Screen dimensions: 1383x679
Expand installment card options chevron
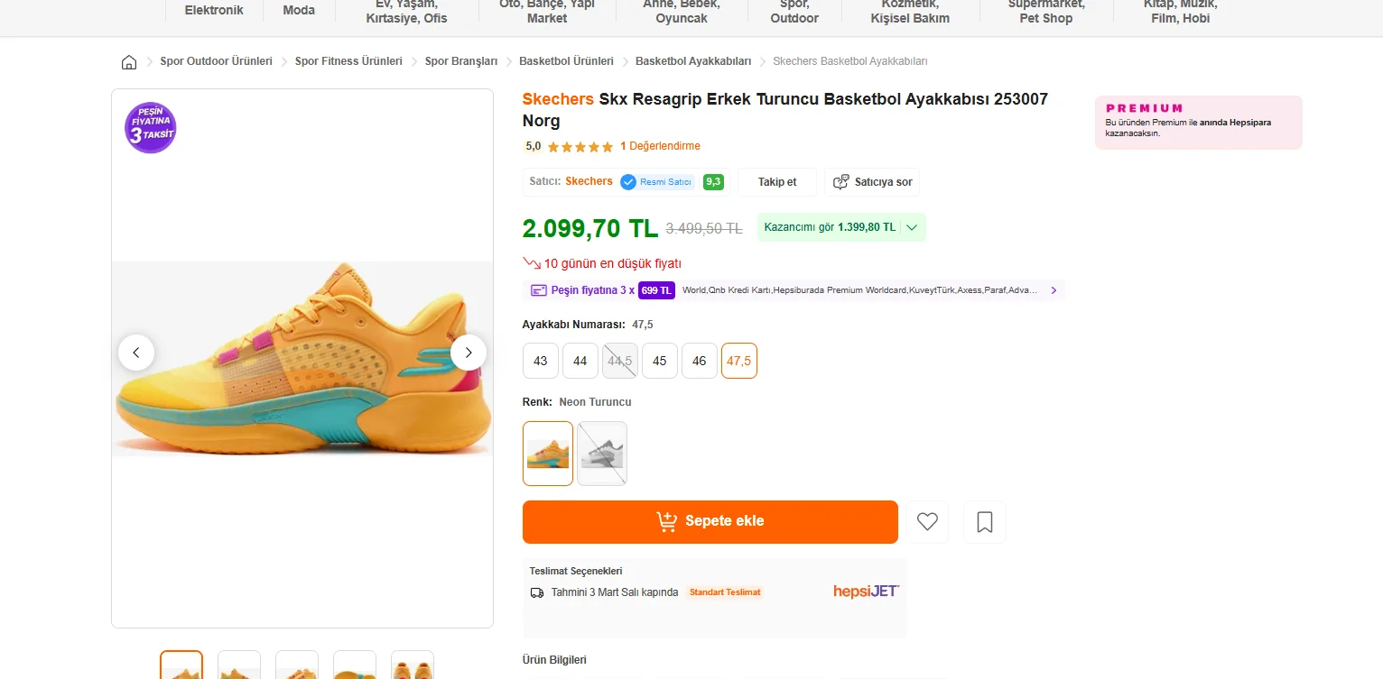pos(1053,290)
